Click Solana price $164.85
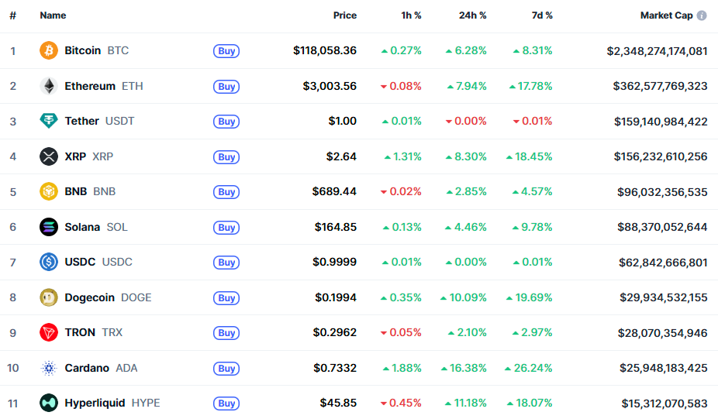The width and height of the screenshot is (718, 419). [x=336, y=227]
